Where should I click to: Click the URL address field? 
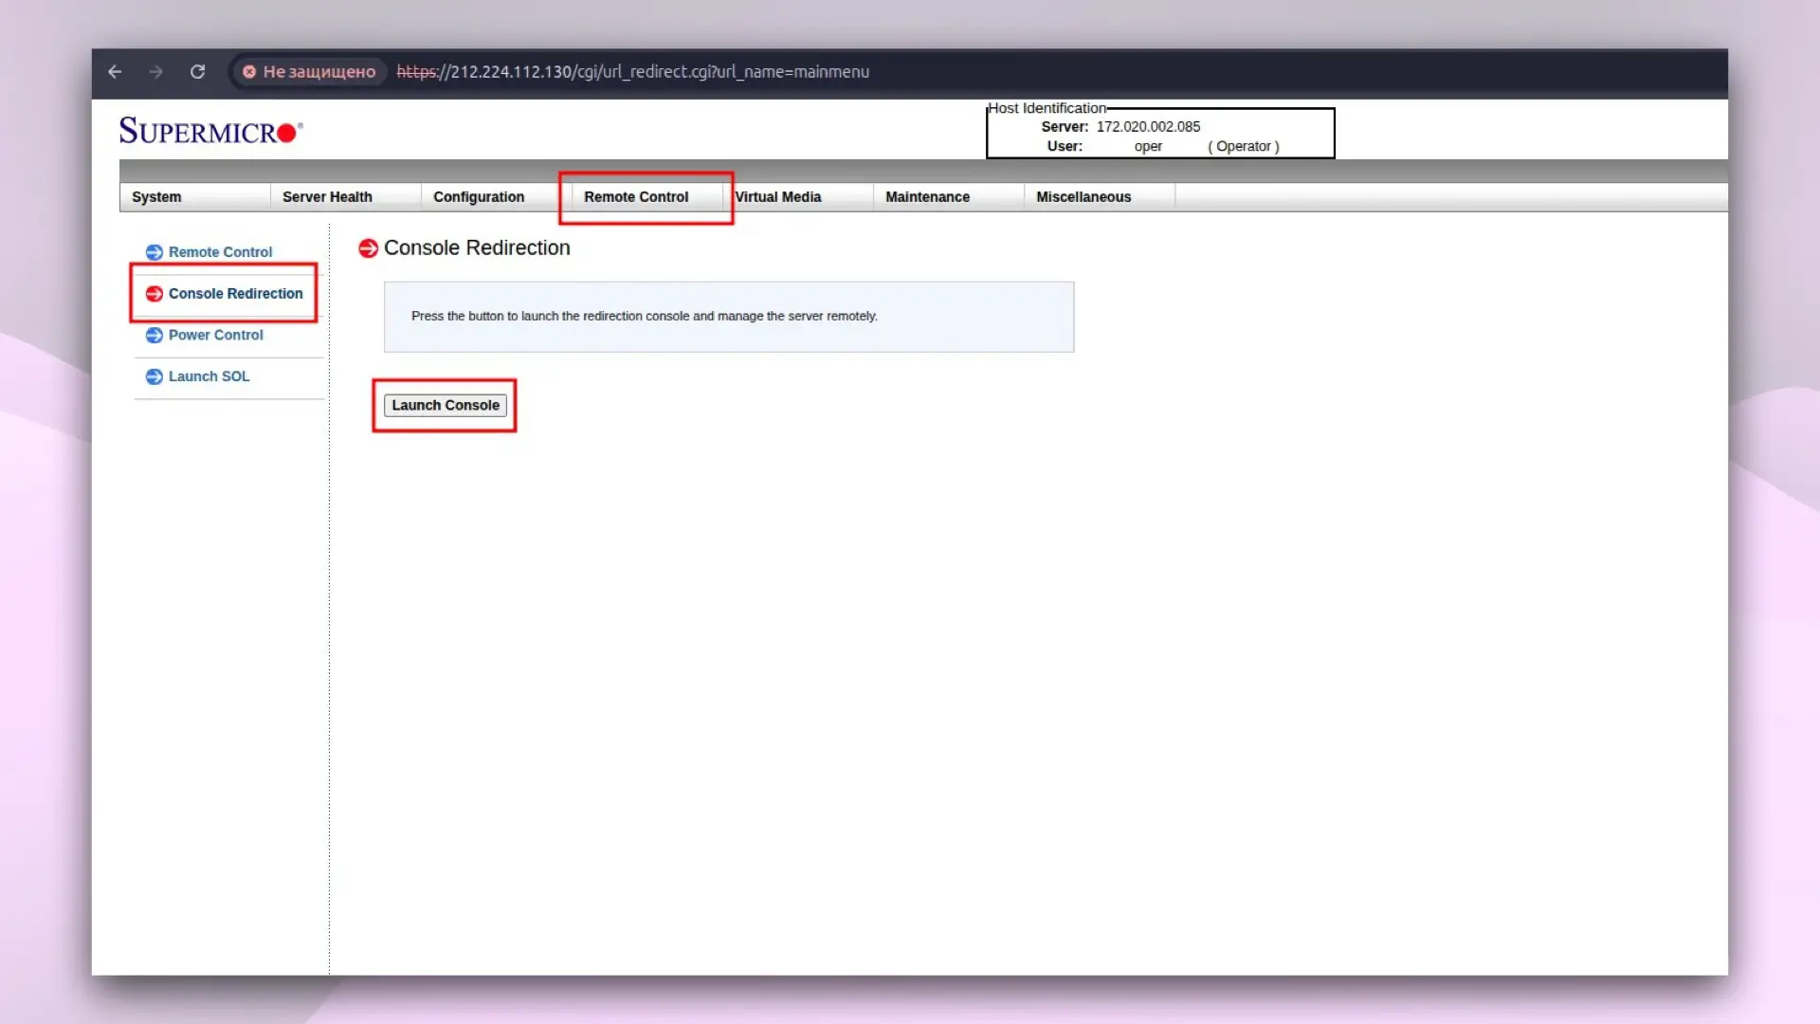point(632,72)
